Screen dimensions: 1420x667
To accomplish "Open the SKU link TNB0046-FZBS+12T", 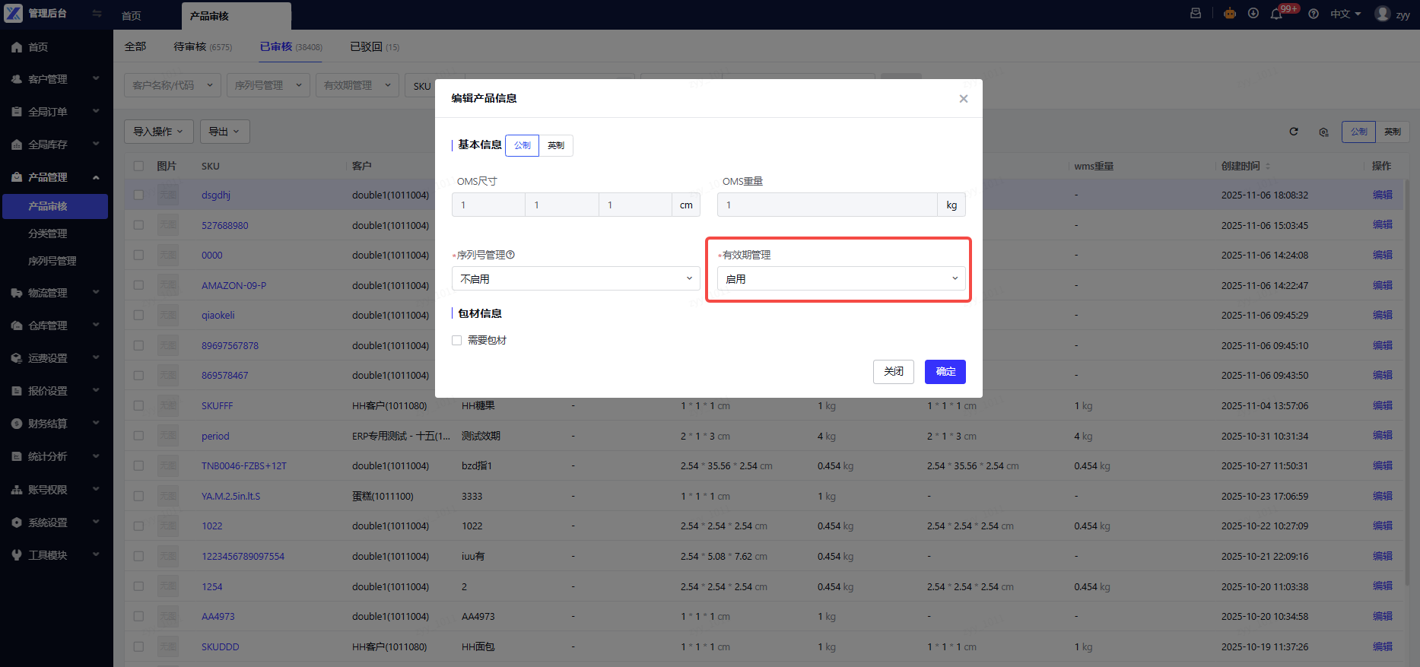I will tap(244, 466).
